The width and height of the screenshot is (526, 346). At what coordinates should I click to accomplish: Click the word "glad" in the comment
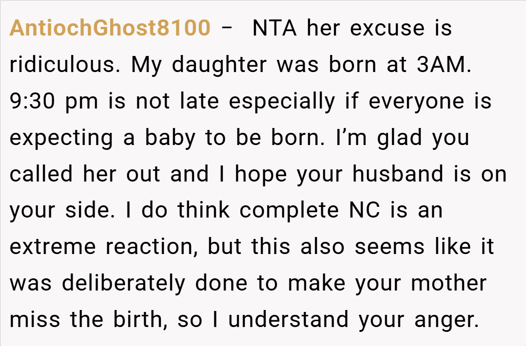(399, 138)
